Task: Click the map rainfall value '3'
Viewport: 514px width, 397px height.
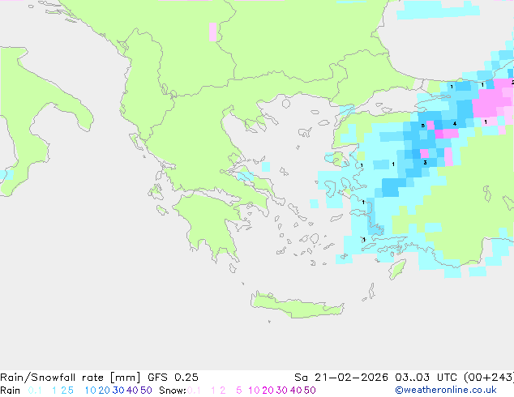Action: pos(425,163)
